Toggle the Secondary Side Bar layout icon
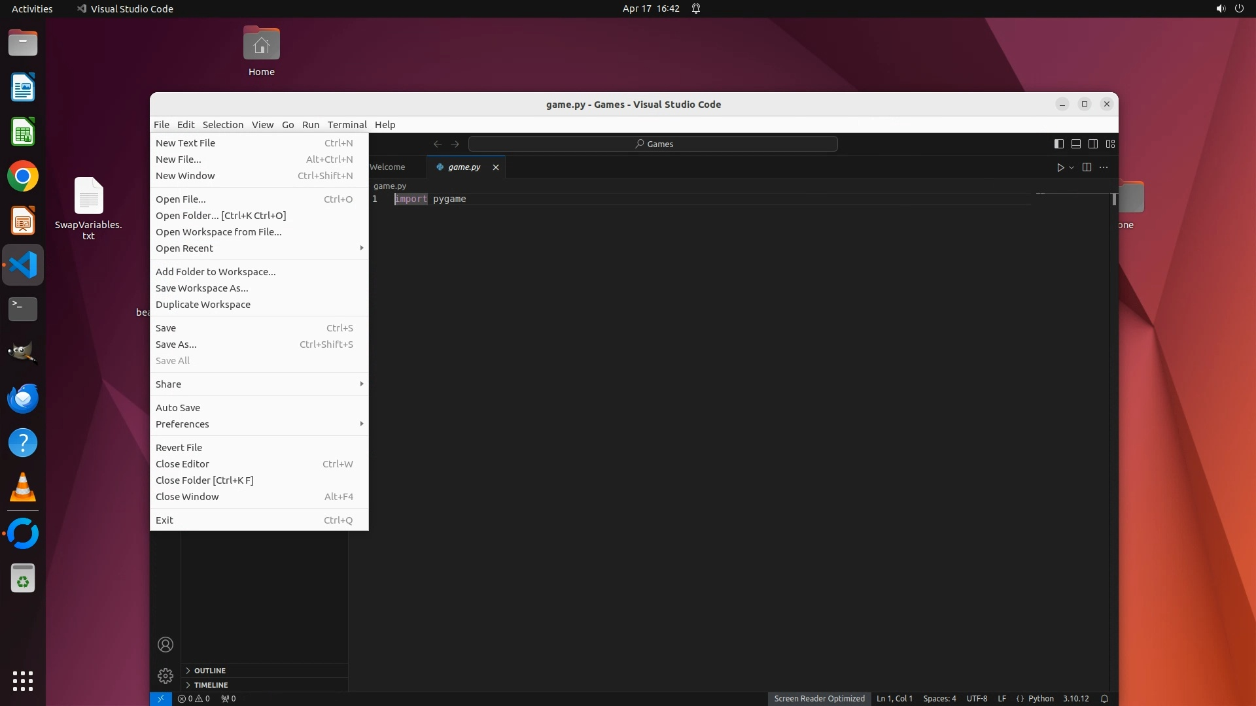This screenshot has height=706, width=1256. (1093, 144)
